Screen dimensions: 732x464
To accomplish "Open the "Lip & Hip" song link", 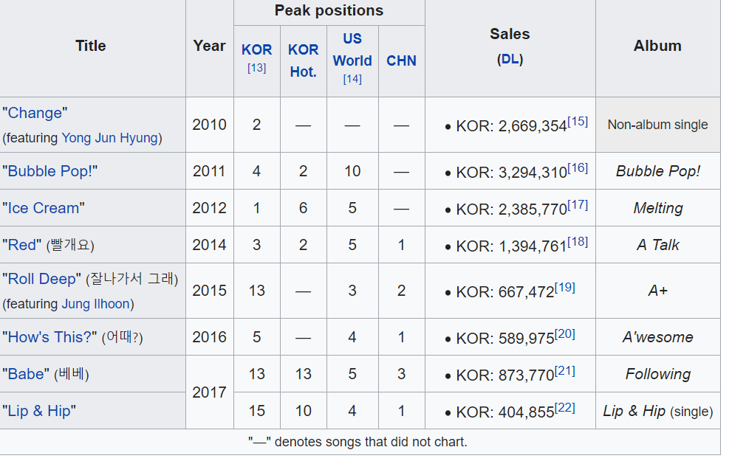I will point(38,411).
